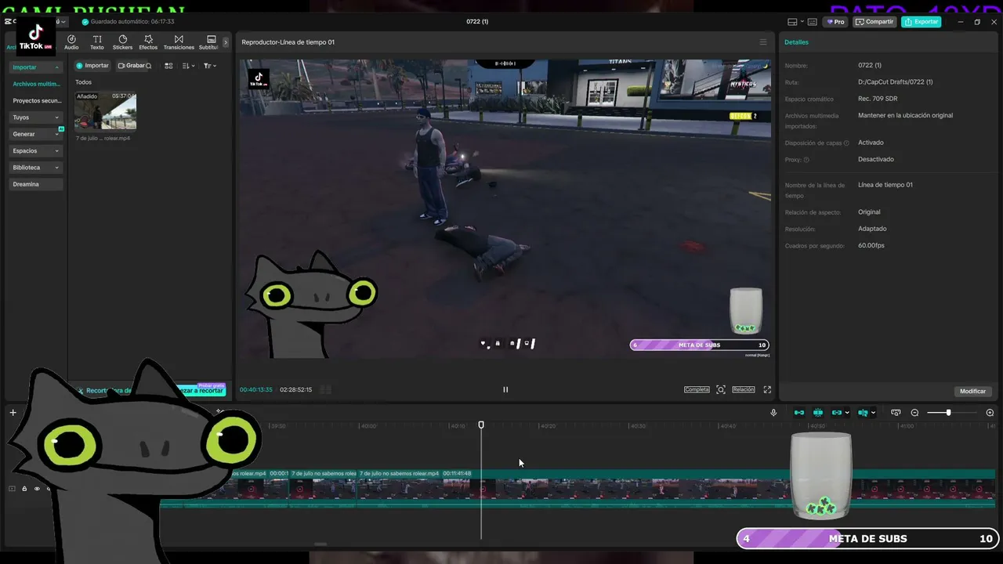Click the project title 0722 (1)

point(477,22)
